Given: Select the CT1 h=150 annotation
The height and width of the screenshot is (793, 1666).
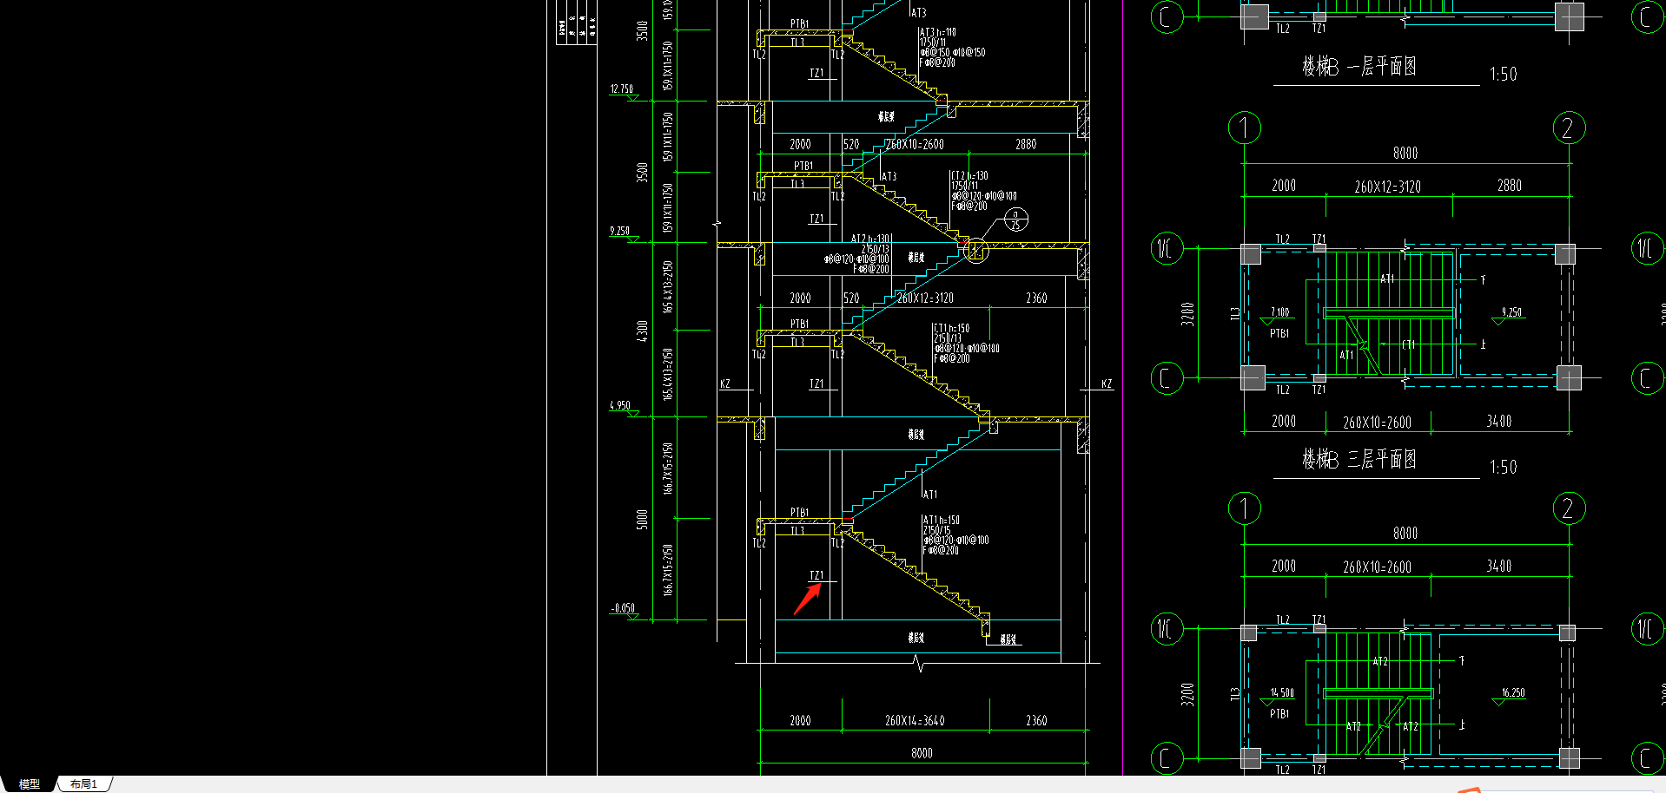Looking at the screenshot, I should tap(951, 329).
